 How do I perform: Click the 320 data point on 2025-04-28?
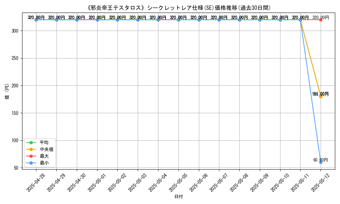[x=36, y=20]
